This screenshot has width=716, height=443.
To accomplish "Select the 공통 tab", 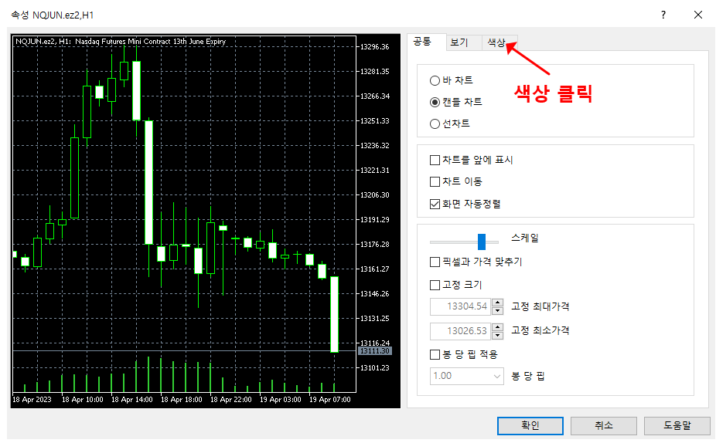I will tap(426, 42).
